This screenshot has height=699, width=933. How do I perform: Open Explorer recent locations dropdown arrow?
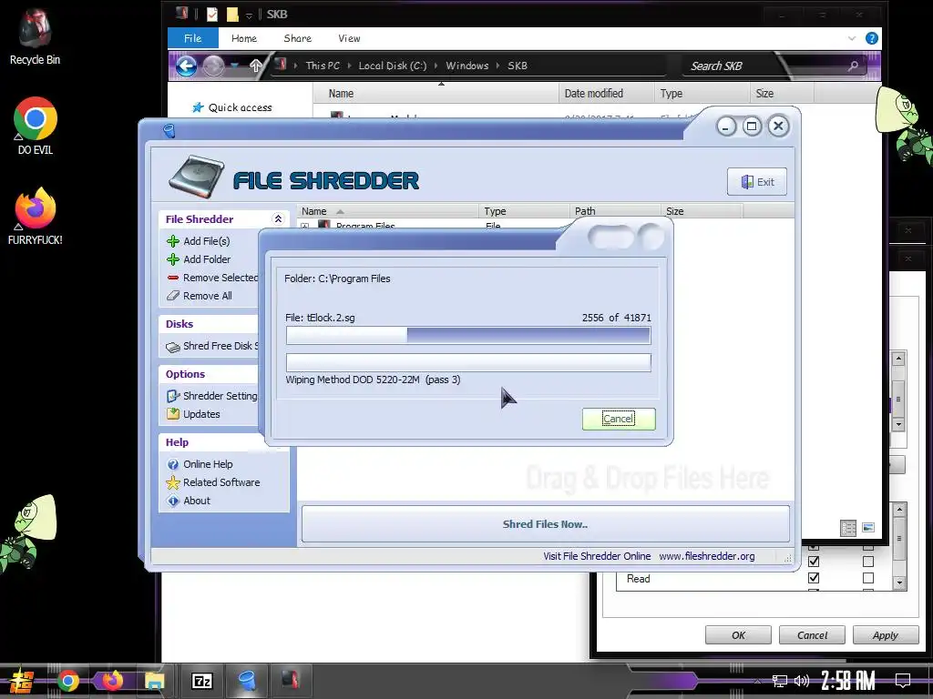[x=234, y=66]
